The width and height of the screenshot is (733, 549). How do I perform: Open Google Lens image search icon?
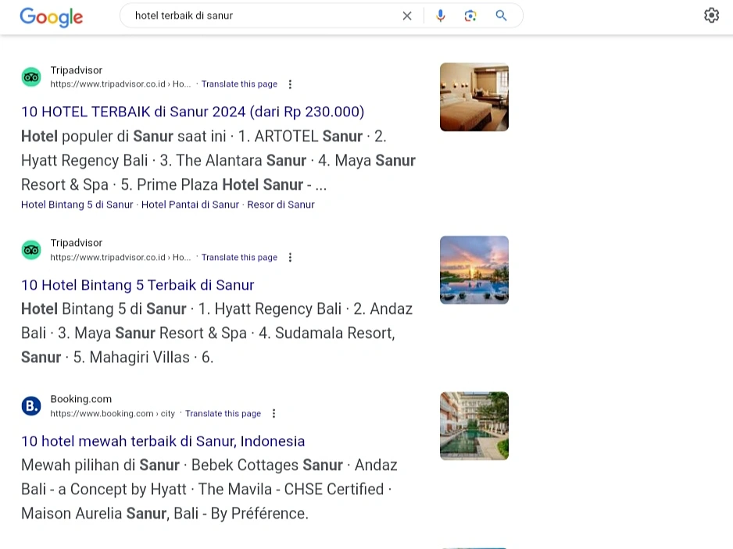coord(470,16)
